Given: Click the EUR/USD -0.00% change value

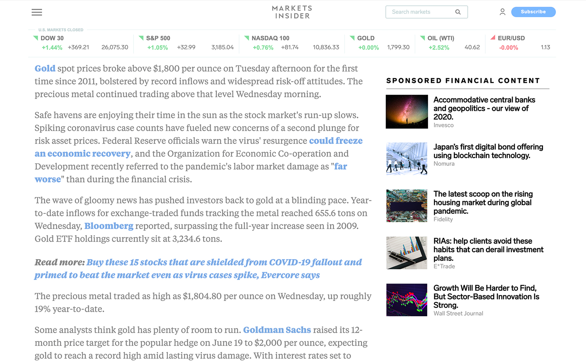Looking at the screenshot, I should tap(509, 48).
